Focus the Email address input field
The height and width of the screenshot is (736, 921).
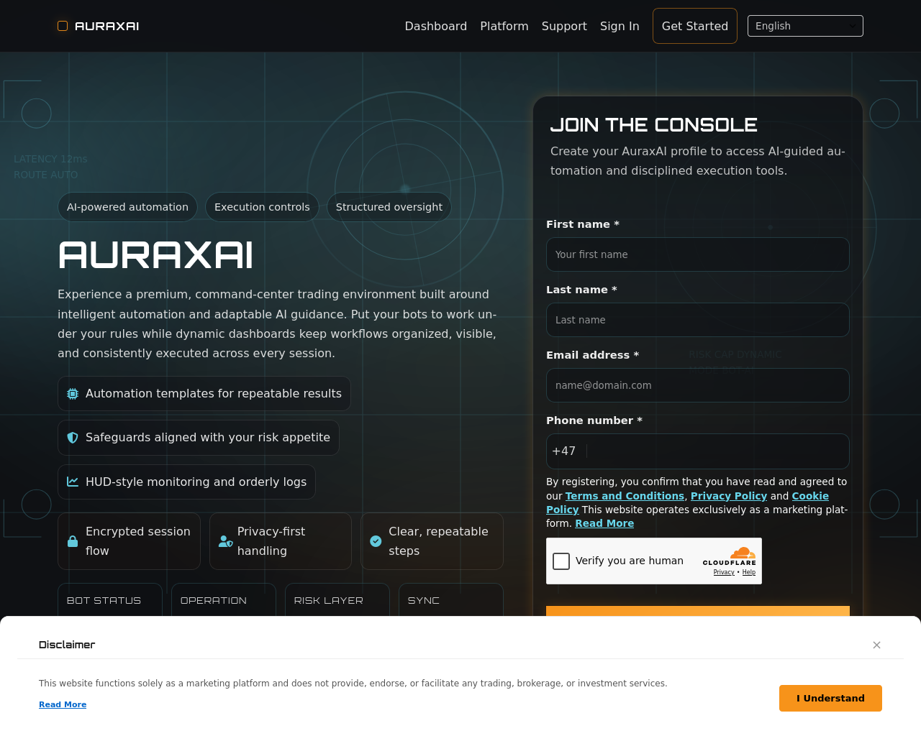click(698, 385)
